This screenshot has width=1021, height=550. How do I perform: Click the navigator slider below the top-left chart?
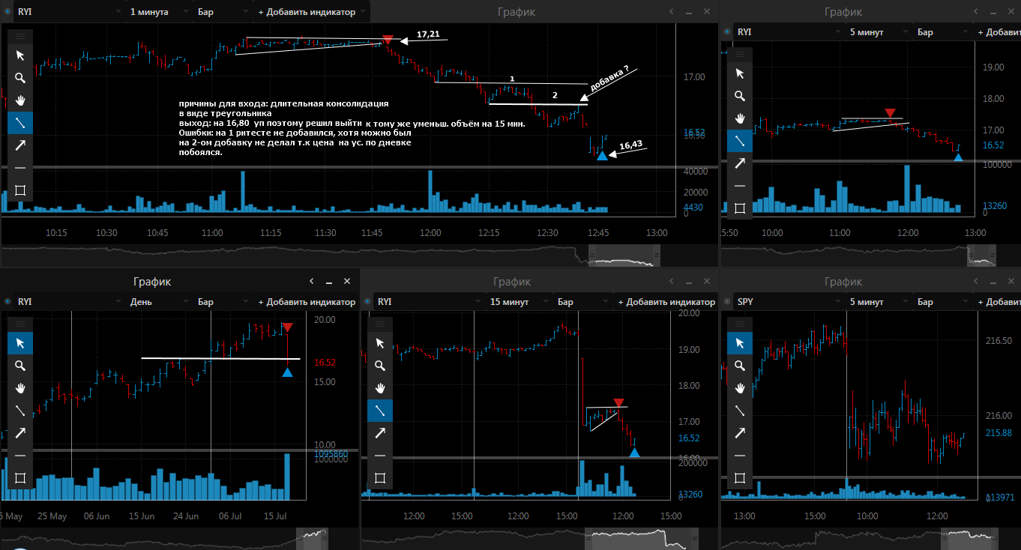tap(622, 257)
